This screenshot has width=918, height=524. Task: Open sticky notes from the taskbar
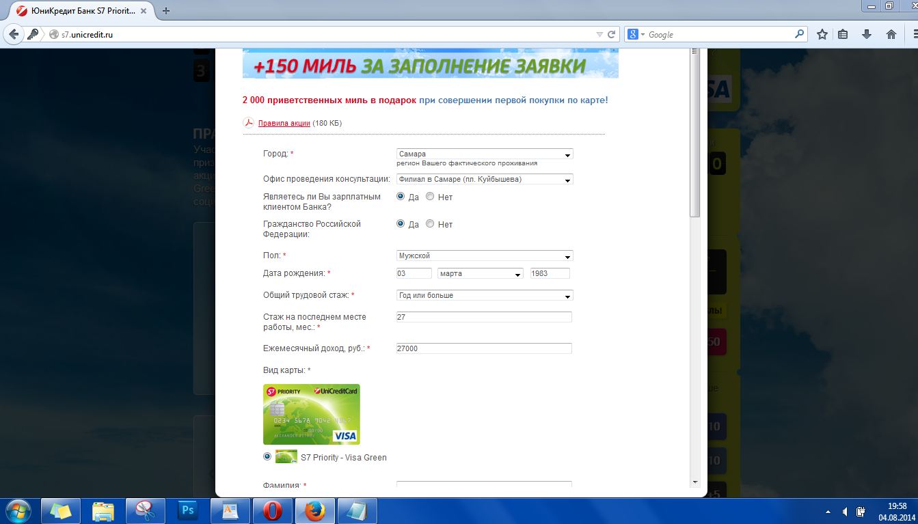click(61, 511)
